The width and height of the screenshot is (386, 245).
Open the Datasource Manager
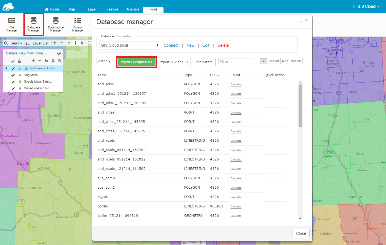point(56,24)
